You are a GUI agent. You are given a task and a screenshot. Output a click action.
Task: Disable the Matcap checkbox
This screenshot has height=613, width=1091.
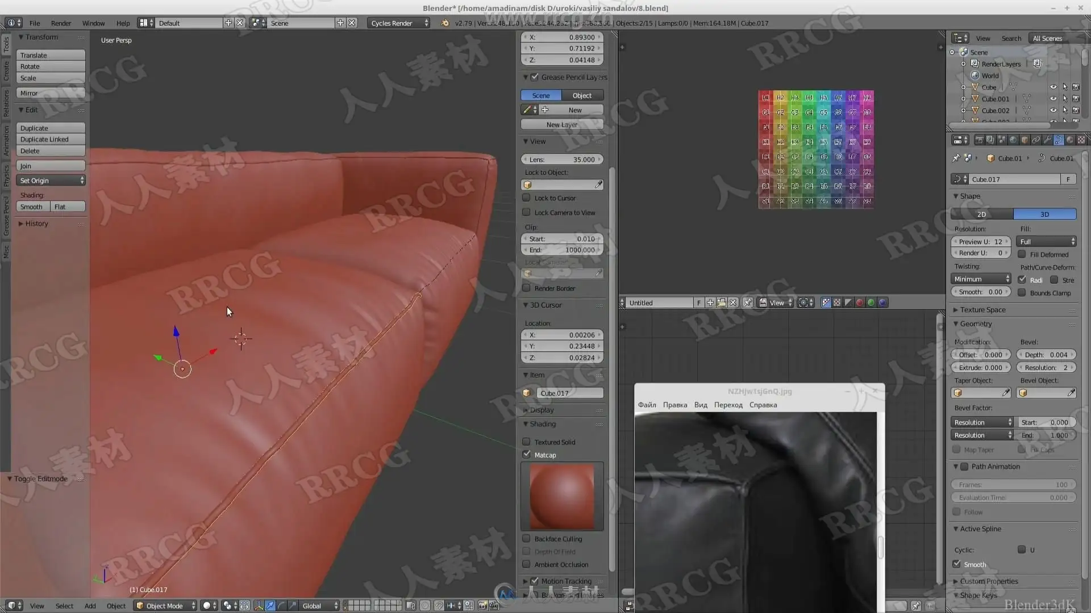(527, 455)
